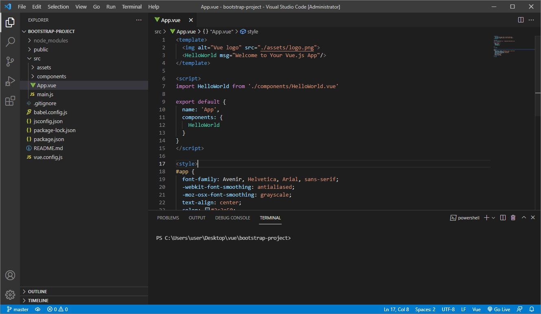The width and height of the screenshot is (541, 314).
Task: Maximize the terminal panel size
Action: 524,218
